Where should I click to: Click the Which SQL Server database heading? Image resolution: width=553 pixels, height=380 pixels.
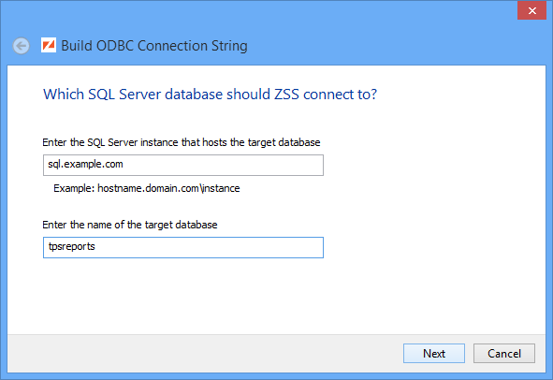coord(210,95)
